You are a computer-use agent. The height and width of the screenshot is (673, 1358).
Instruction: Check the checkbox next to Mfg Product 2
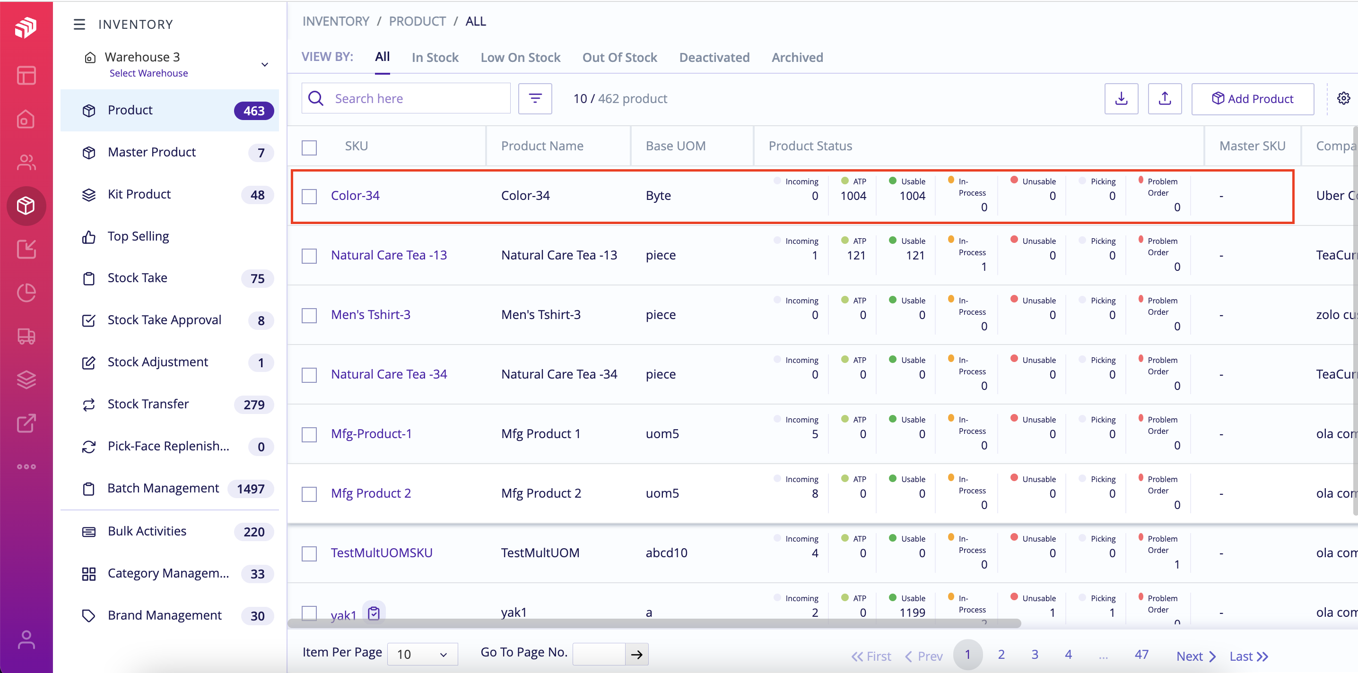309,493
